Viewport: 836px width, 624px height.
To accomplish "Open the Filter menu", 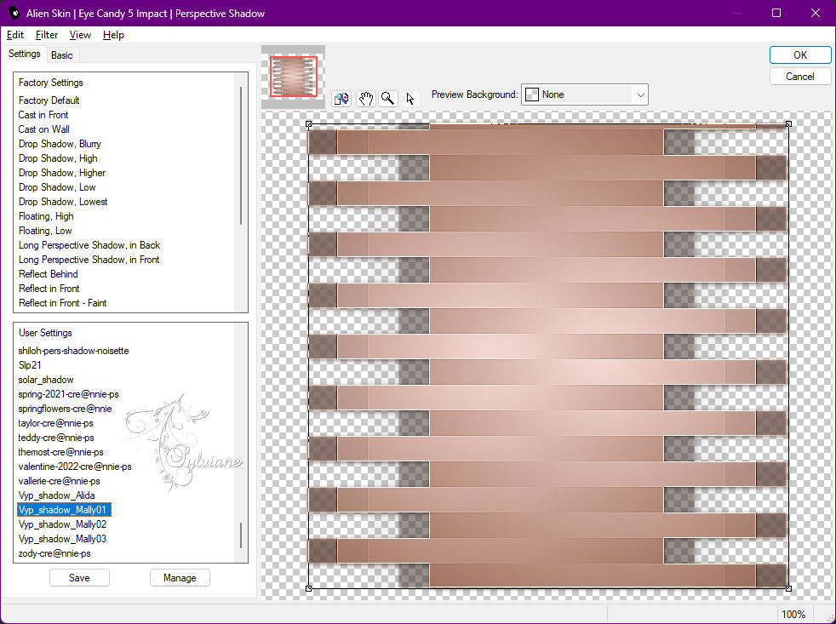I will (46, 35).
